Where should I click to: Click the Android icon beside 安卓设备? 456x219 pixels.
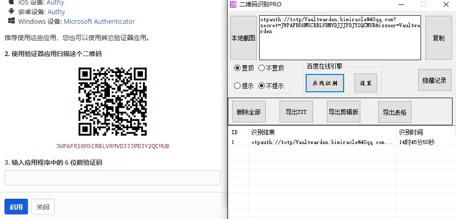11,12
